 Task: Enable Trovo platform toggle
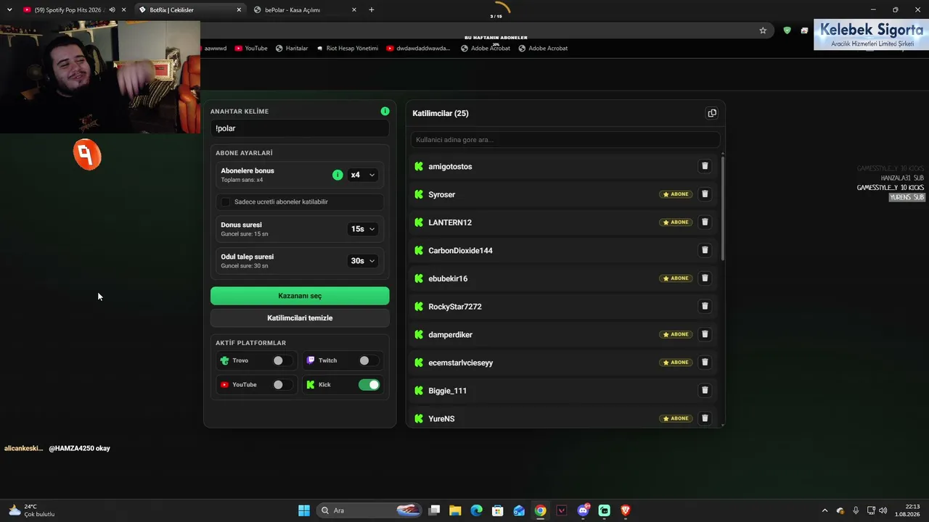[282, 360]
